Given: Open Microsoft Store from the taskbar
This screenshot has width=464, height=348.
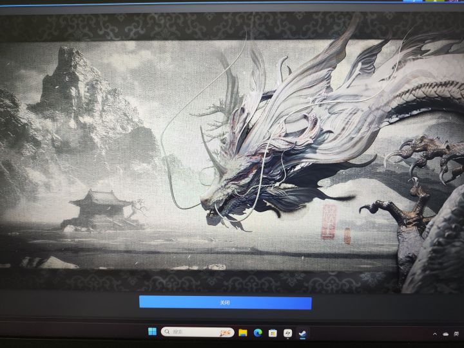Looking at the screenshot, I should point(273,333).
